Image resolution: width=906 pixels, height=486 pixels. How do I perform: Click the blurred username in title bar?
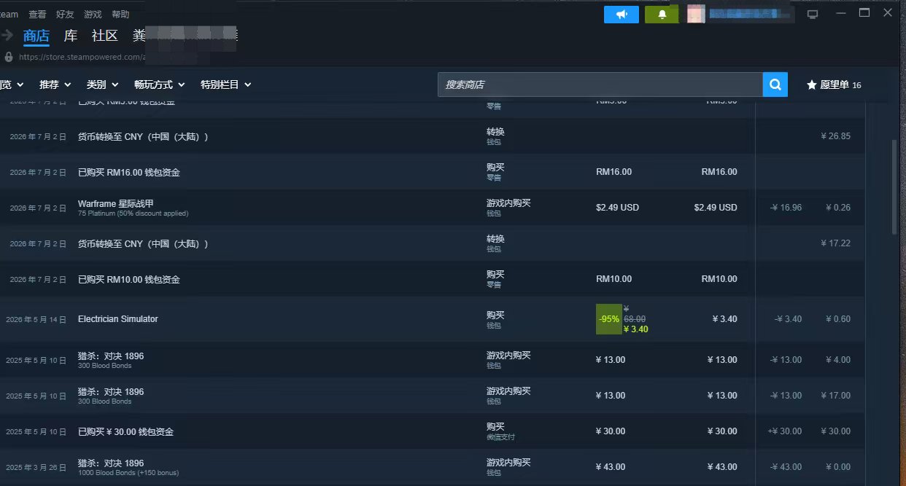[751, 14]
